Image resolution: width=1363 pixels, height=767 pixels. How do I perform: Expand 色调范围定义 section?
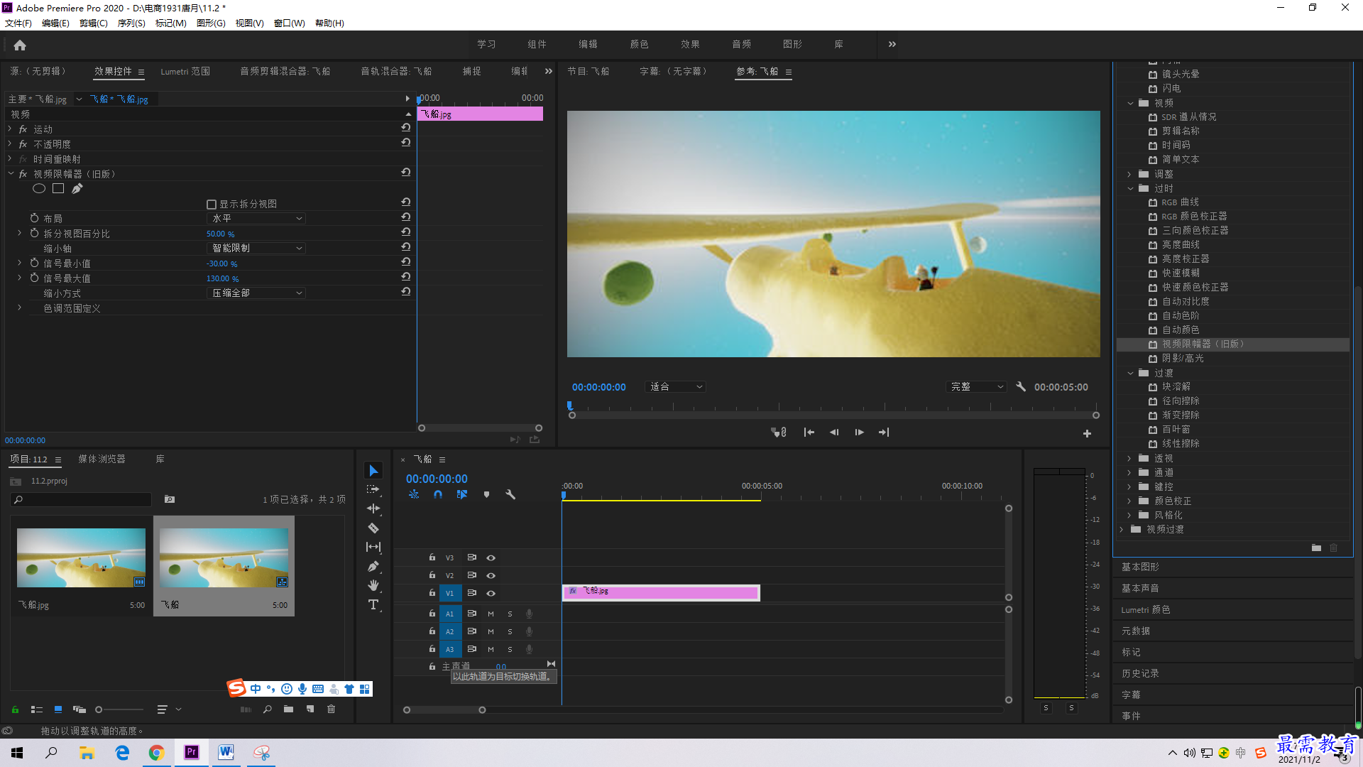[x=19, y=308]
